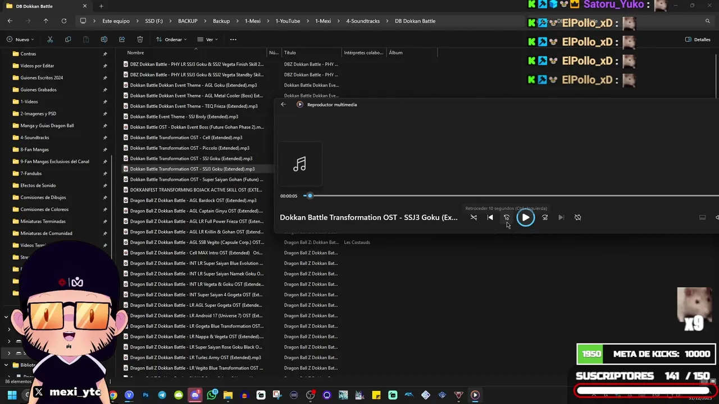Toggle the Detalles pane

pos(698,39)
